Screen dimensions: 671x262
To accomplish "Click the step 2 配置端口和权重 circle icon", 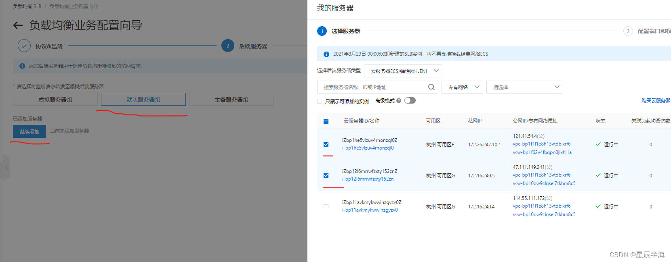I will [628, 31].
